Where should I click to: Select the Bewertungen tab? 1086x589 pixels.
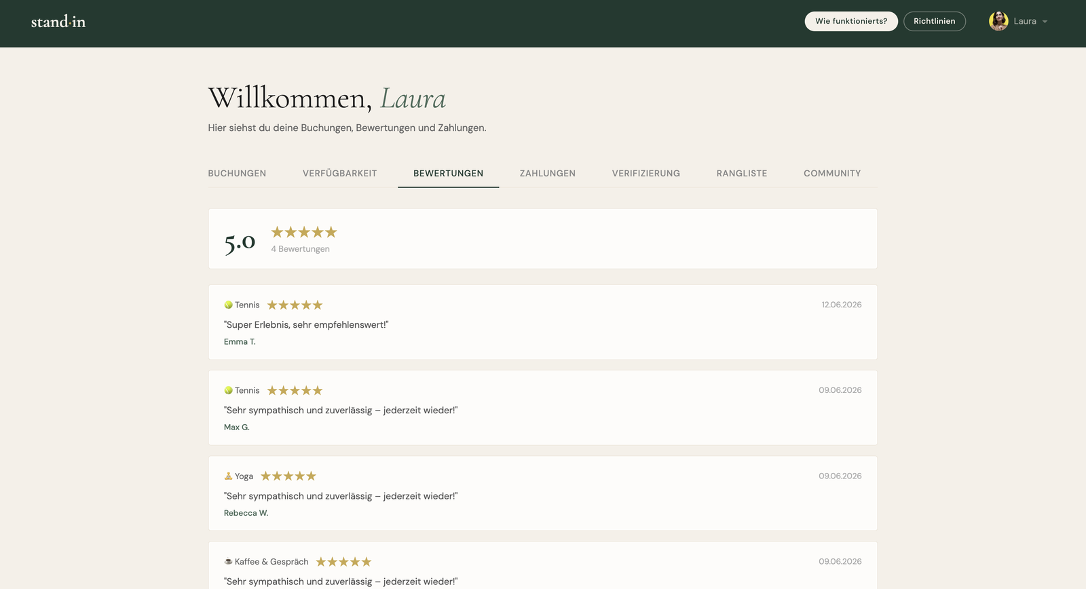[x=448, y=174]
